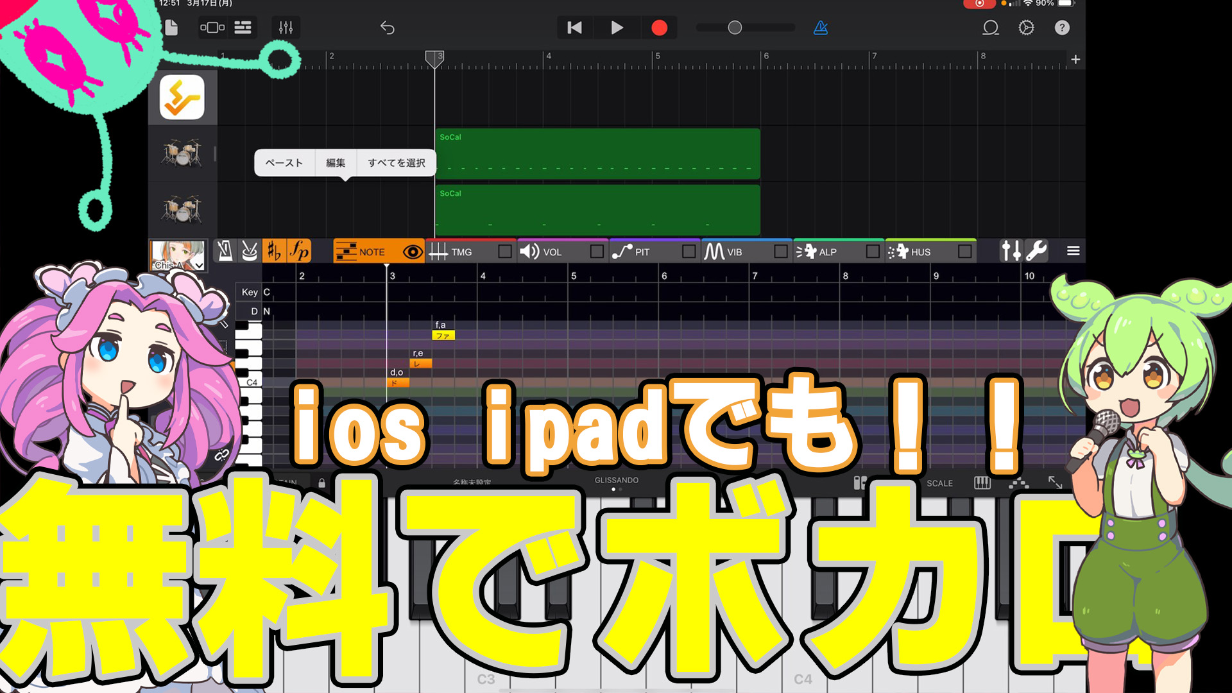Open the track mixer controls icon
The width and height of the screenshot is (1232, 693).
286,28
